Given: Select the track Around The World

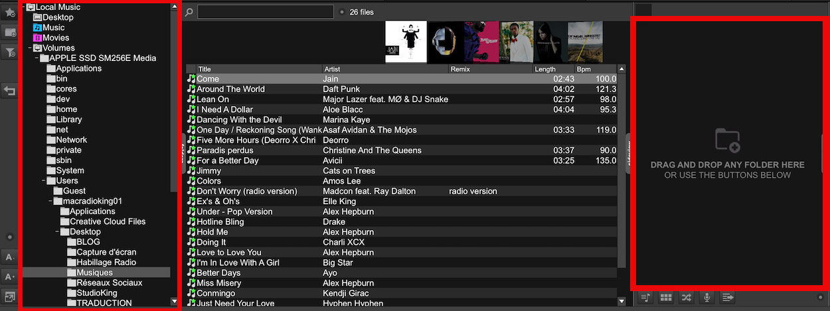Looking at the screenshot, I should pyautogui.click(x=230, y=89).
